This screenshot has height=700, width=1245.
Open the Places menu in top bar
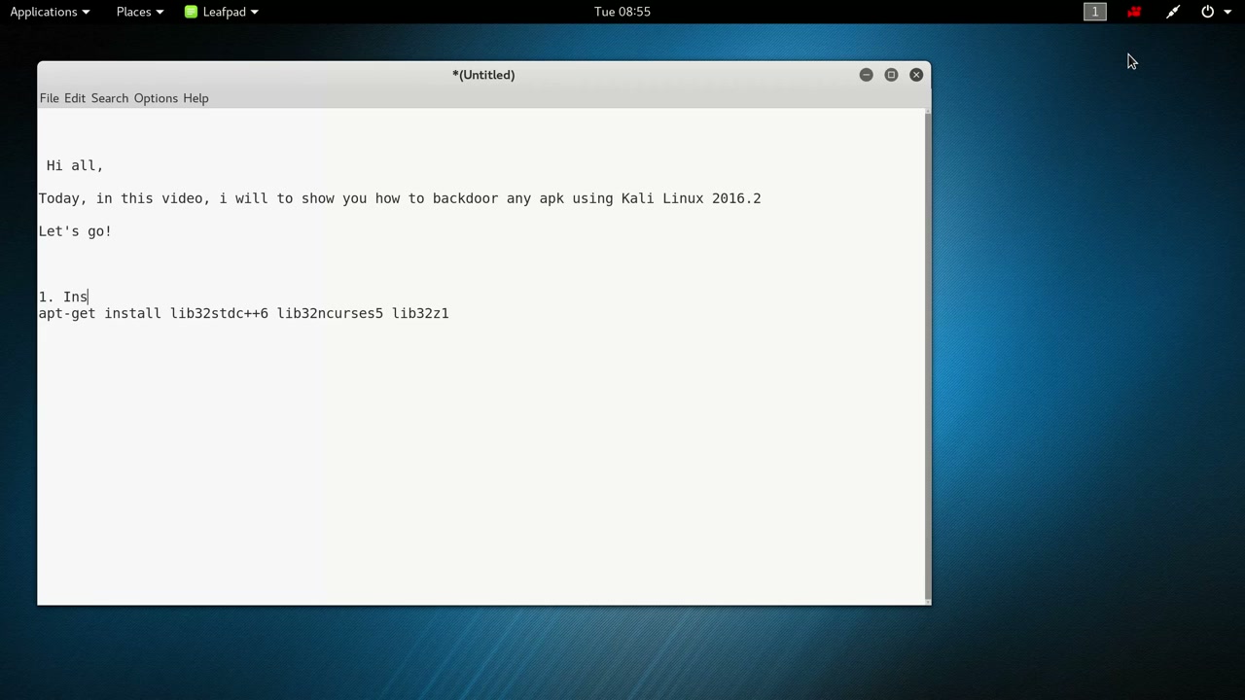tap(139, 12)
